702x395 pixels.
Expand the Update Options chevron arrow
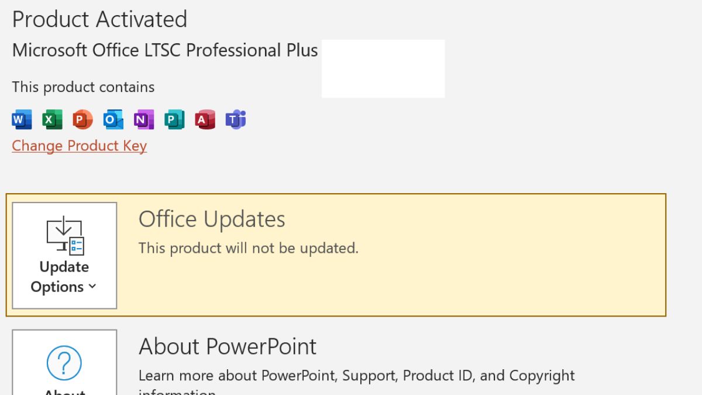(x=92, y=287)
